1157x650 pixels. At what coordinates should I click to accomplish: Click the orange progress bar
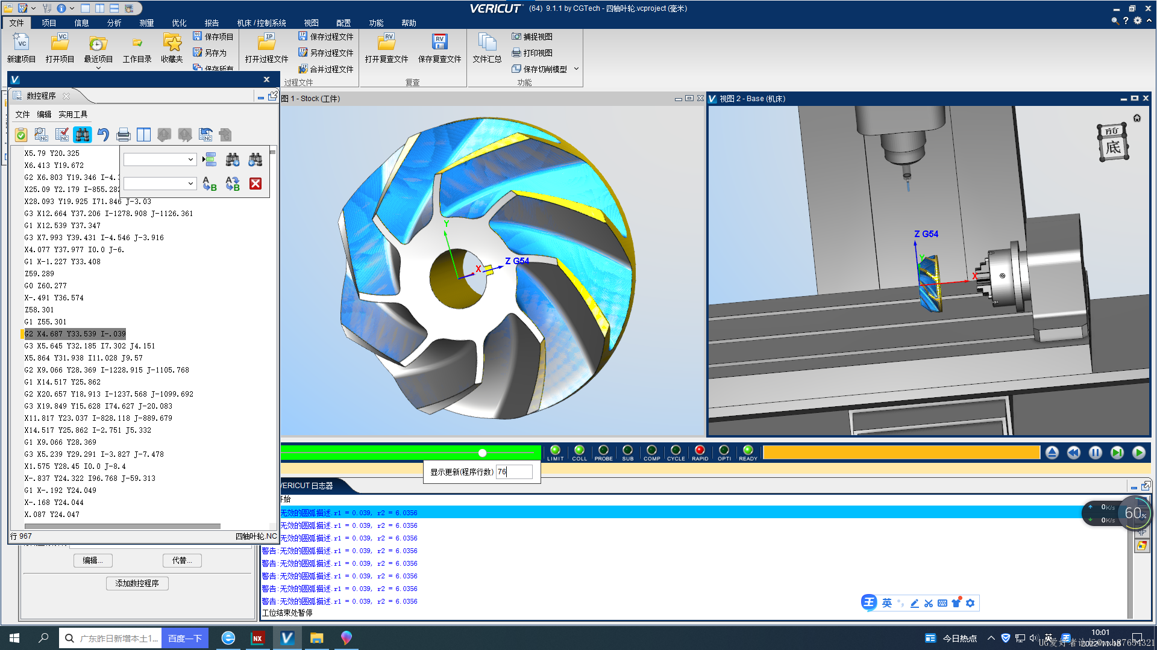coord(901,453)
